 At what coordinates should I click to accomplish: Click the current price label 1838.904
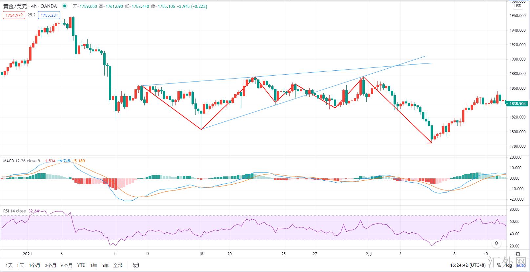click(x=518, y=104)
